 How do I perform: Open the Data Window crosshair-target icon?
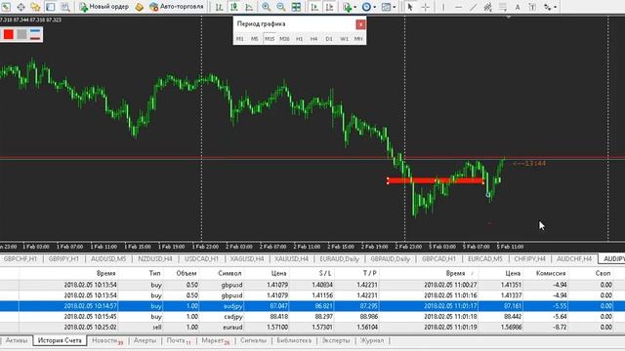coord(21,7)
